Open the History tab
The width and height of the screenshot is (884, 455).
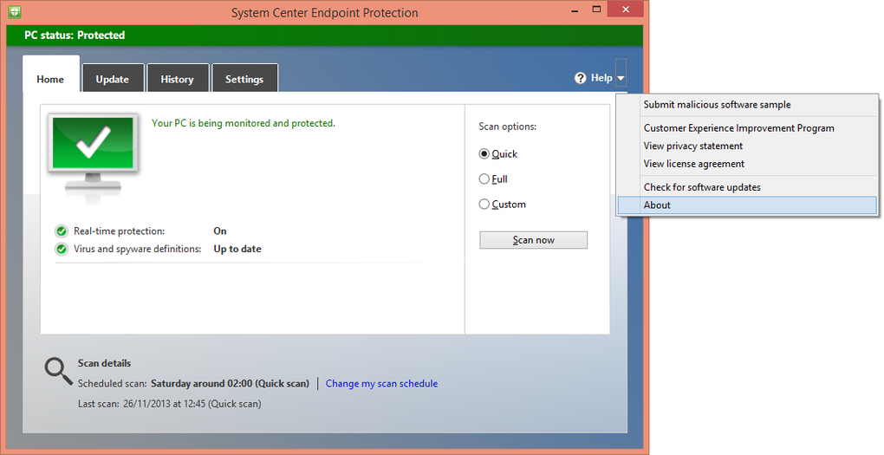point(178,80)
